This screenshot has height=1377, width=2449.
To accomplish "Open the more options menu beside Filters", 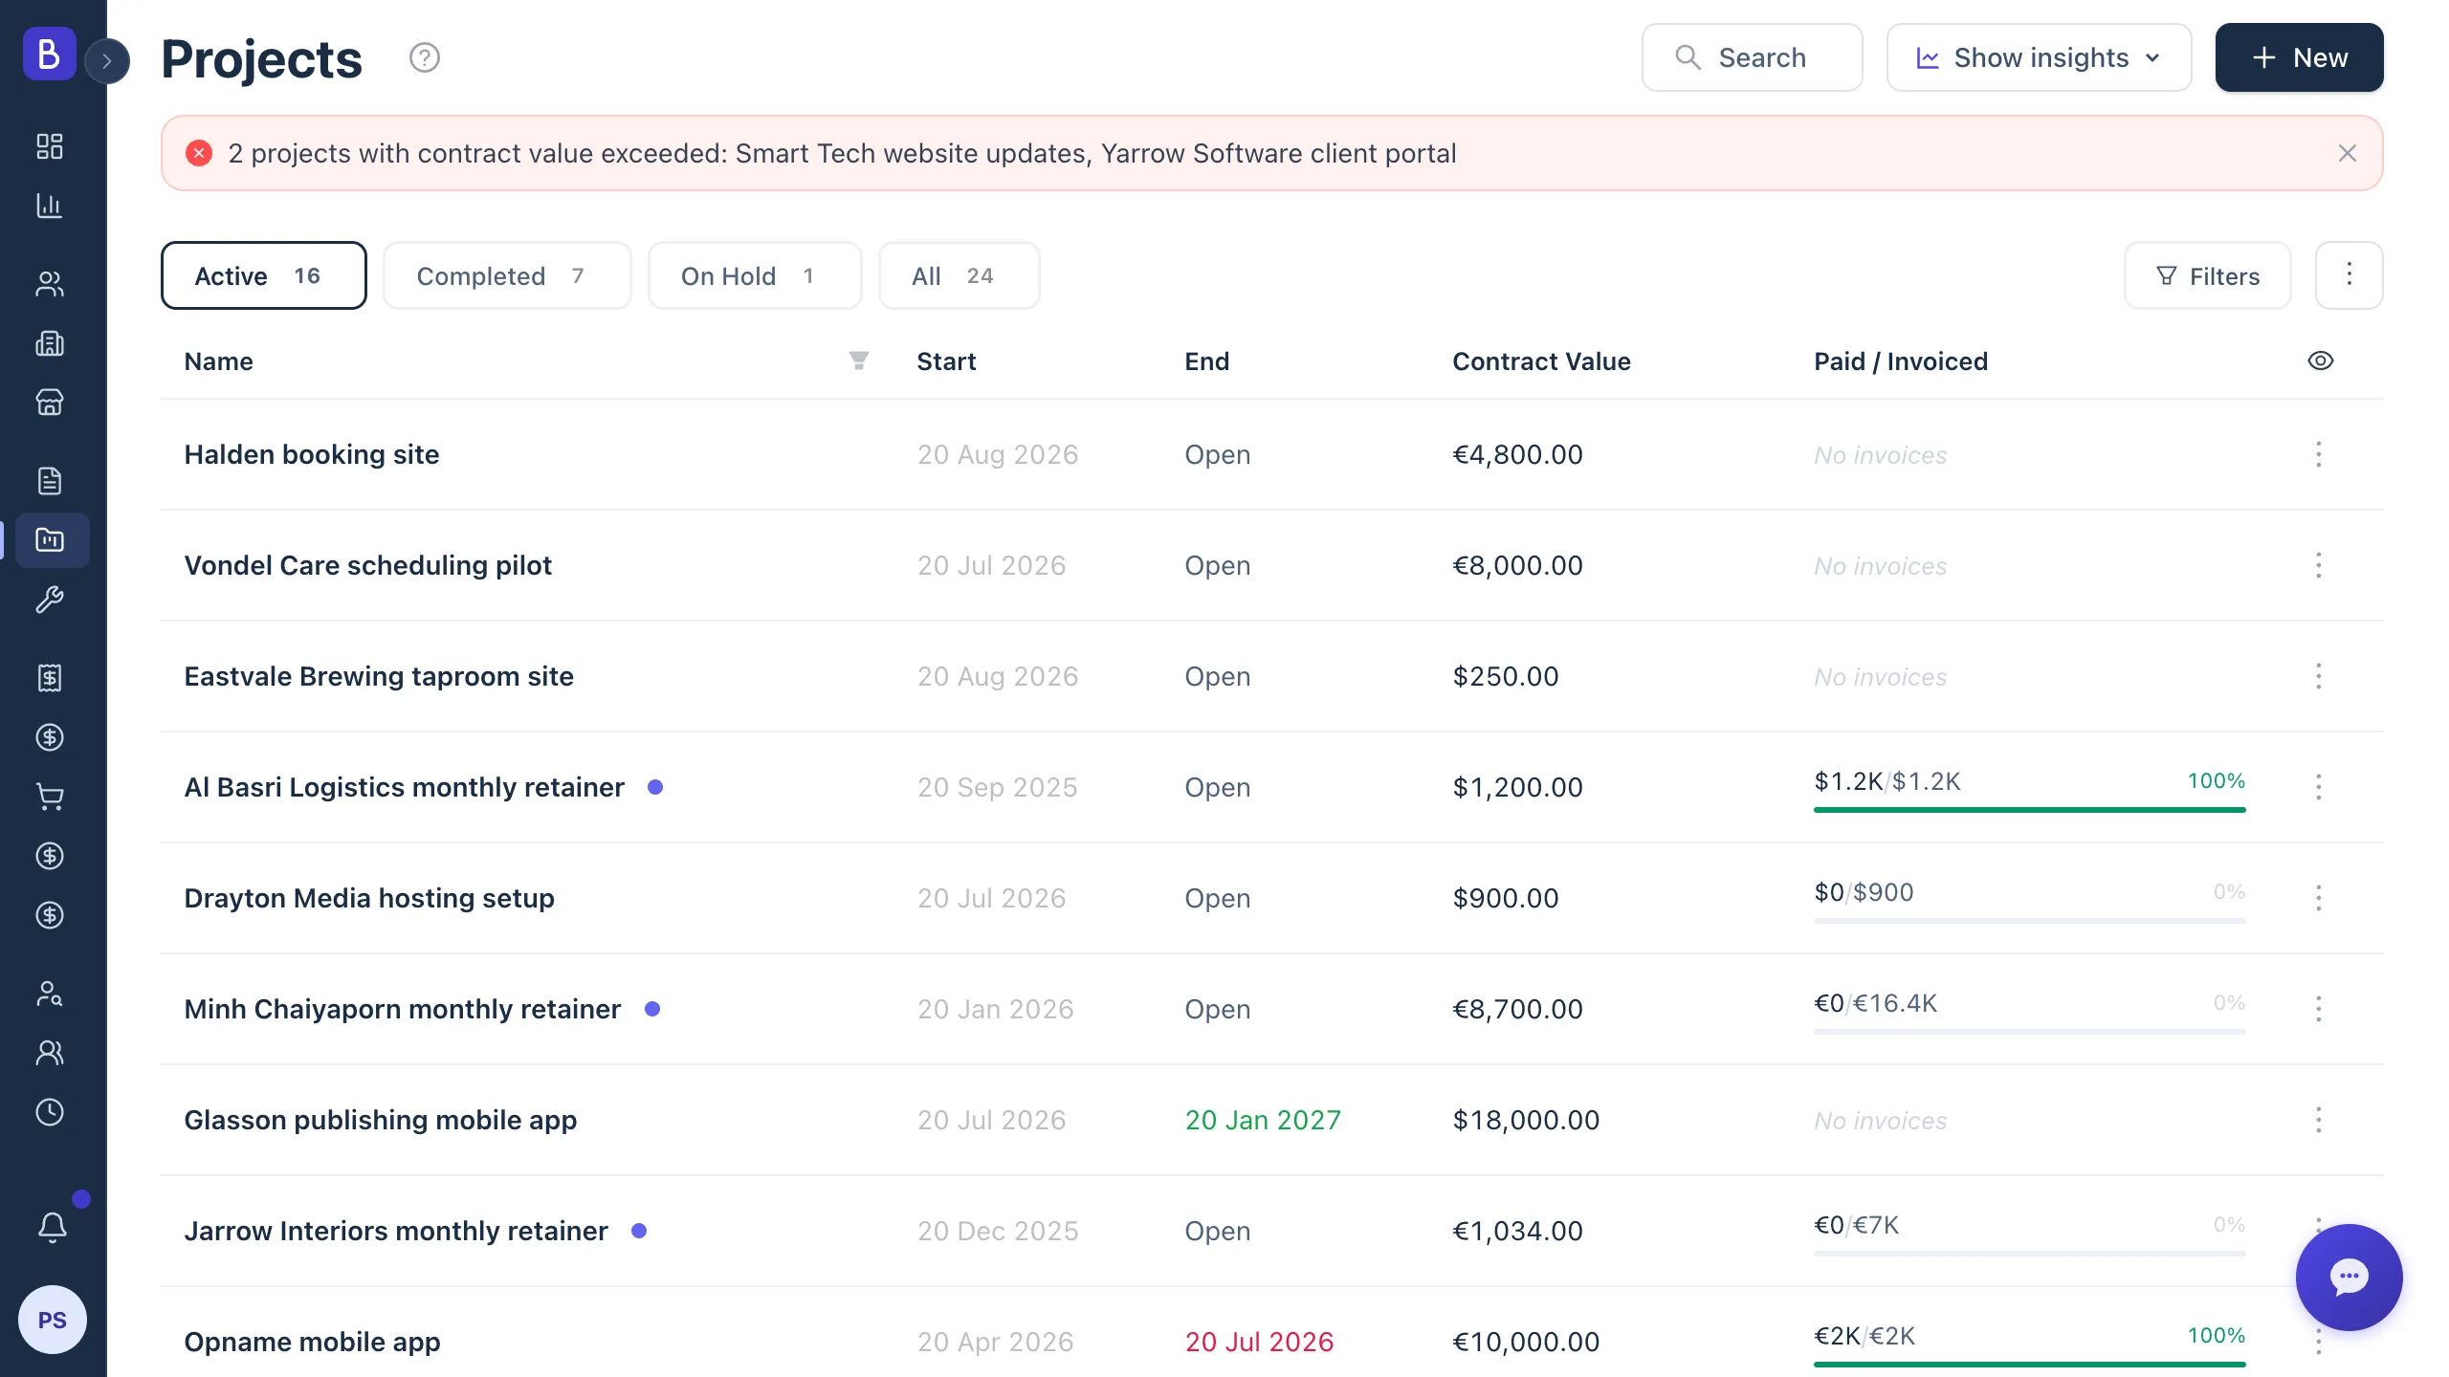I will point(2349,275).
